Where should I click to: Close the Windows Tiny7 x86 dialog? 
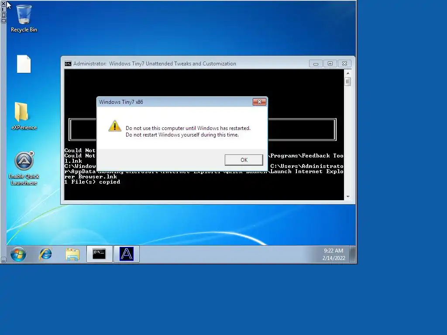[259, 102]
